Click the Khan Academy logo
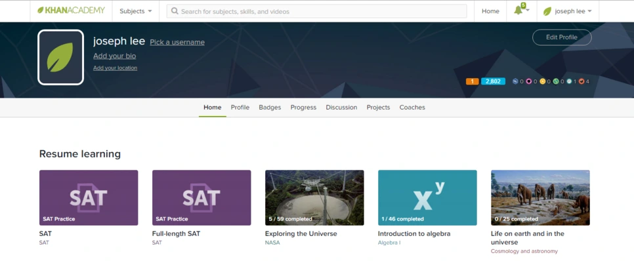 click(71, 10)
